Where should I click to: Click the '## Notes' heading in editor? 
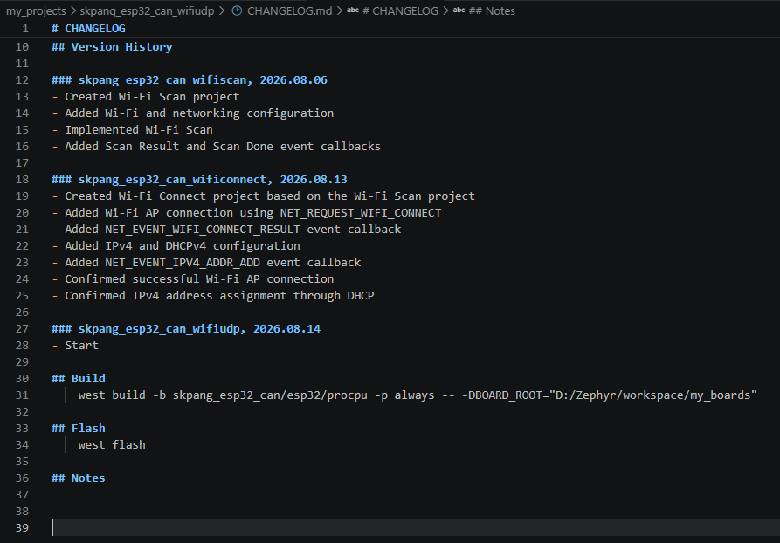tap(79, 478)
